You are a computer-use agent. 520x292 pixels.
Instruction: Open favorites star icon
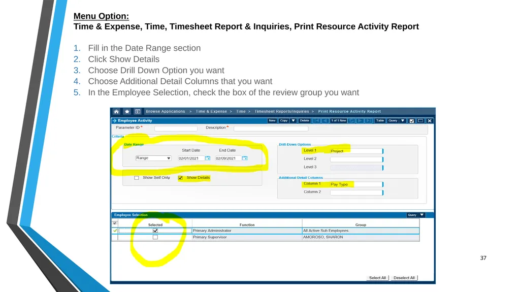127,112
